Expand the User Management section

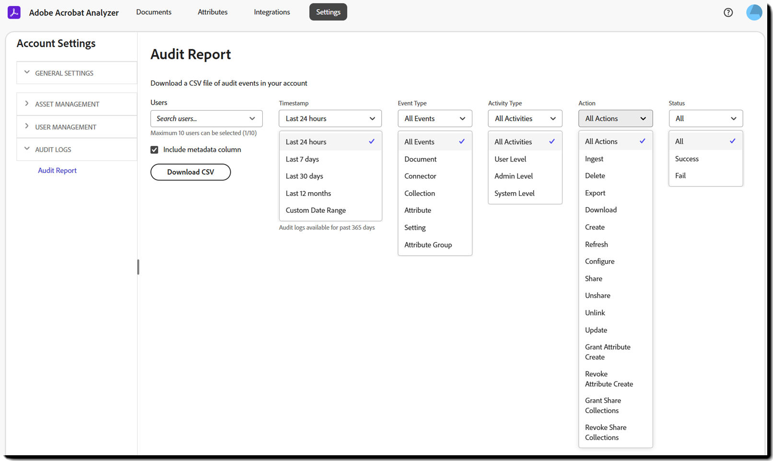pos(65,127)
